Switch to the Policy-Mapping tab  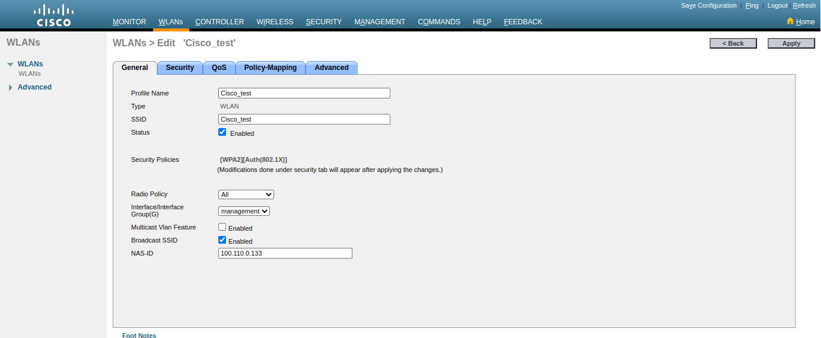click(271, 68)
